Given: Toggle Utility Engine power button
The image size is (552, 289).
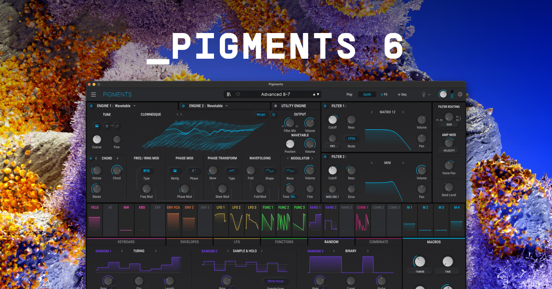Looking at the screenshot, I should tap(276, 106).
